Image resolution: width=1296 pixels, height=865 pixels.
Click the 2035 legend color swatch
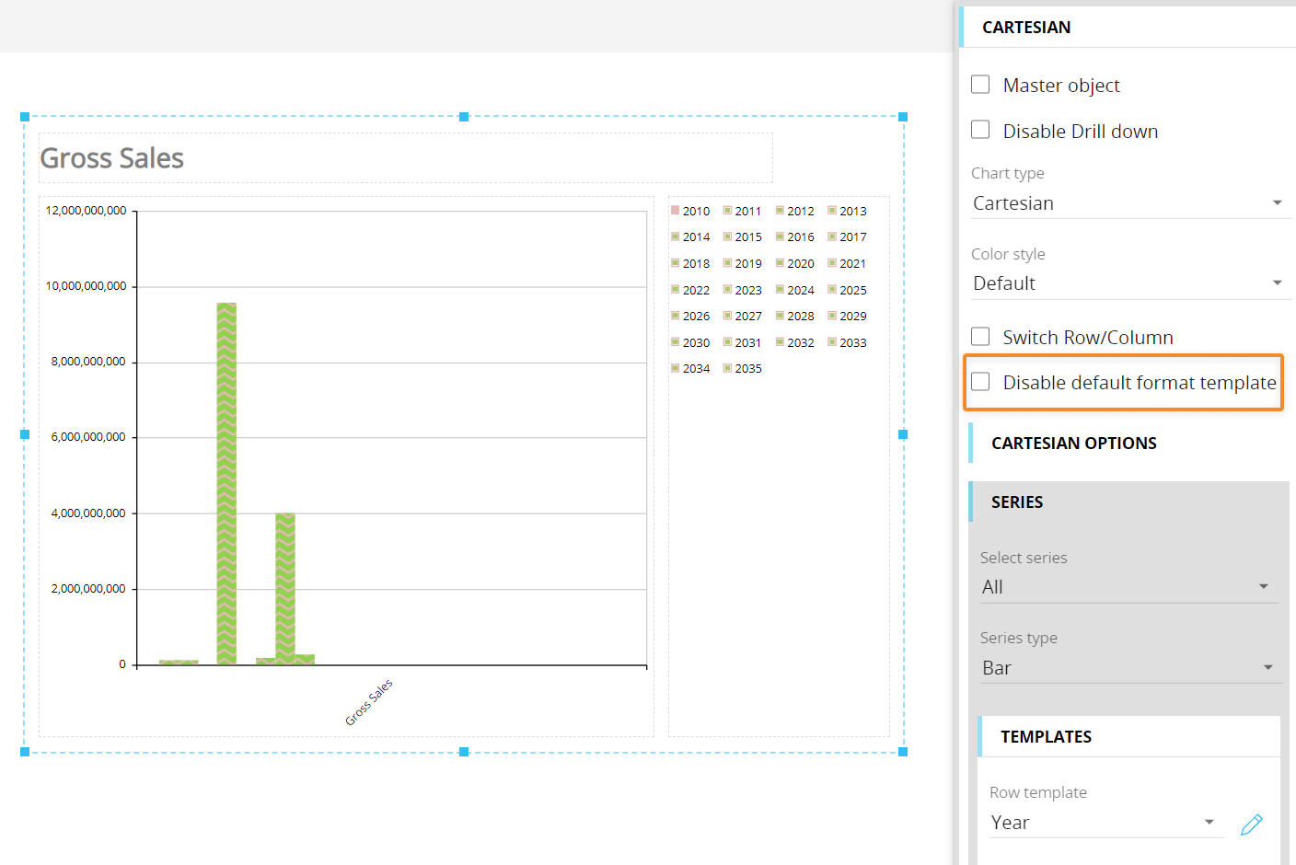coord(728,368)
